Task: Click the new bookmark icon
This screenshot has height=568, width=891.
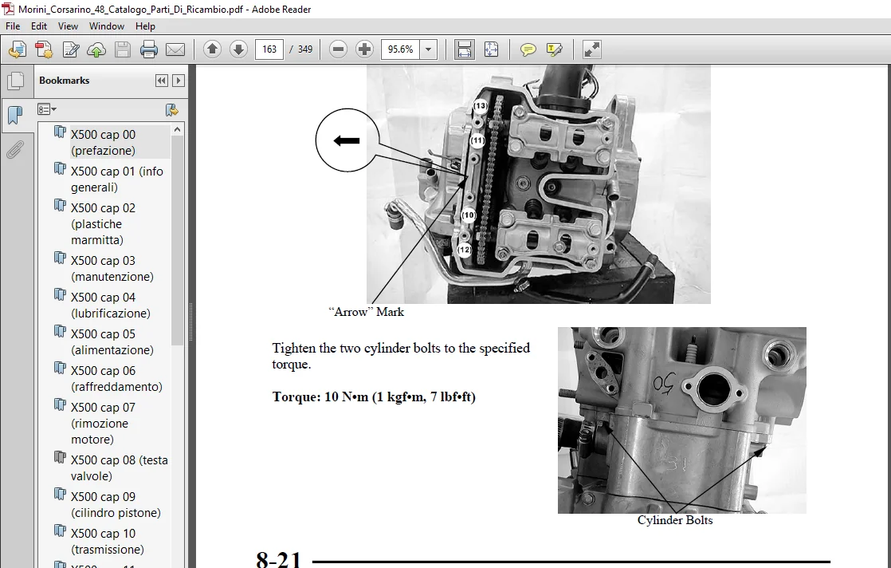Action: pyautogui.click(x=171, y=110)
